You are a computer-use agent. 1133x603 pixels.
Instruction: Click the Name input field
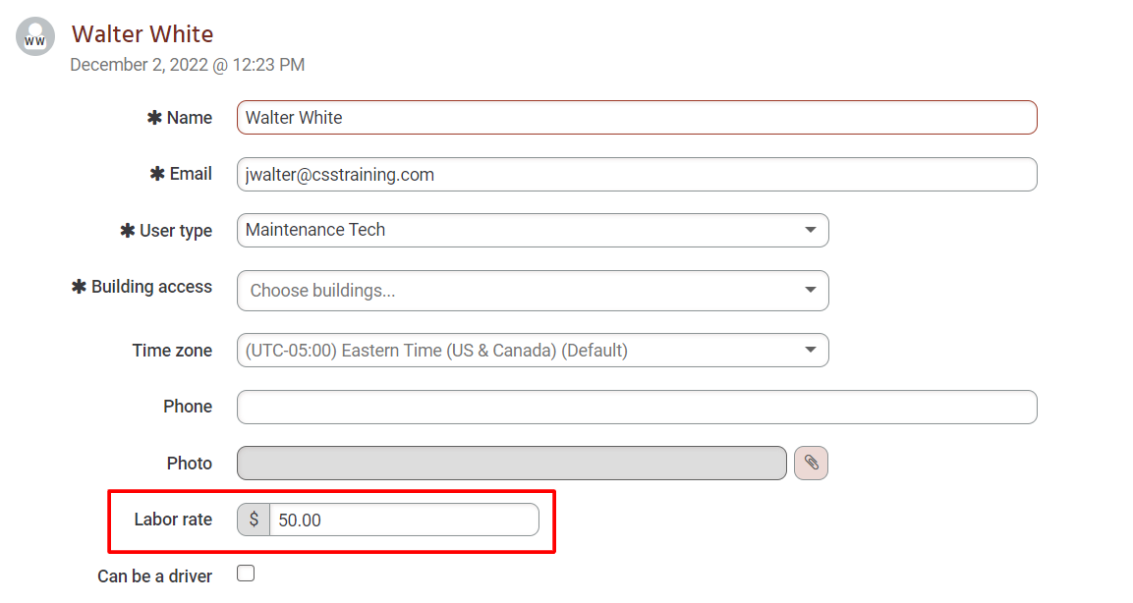click(637, 118)
